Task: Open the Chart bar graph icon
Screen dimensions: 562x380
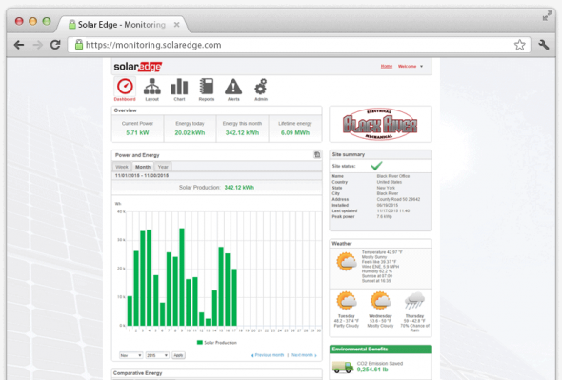Action: tap(179, 87)
